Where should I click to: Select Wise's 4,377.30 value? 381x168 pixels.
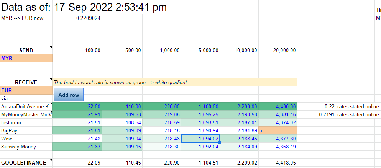point(278,139)
